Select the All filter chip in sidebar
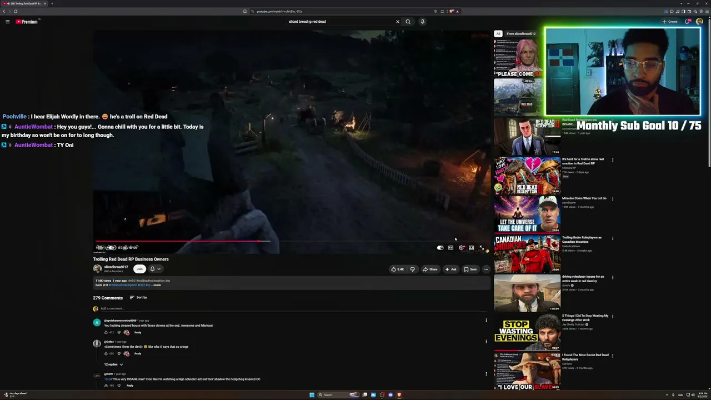 point(498,34)
